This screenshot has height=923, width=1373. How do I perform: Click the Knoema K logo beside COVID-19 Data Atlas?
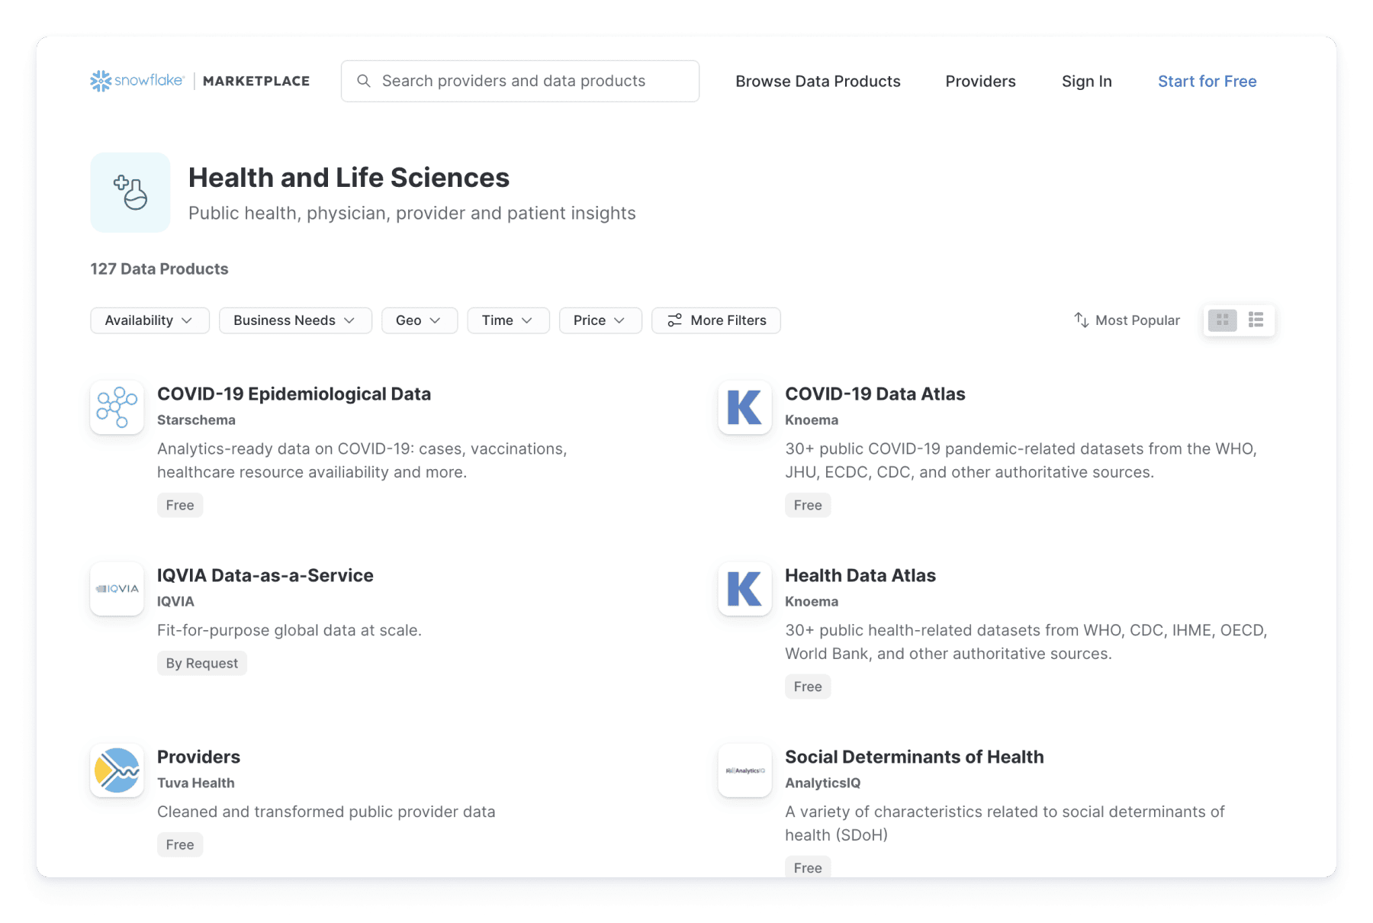pos(744,407)
